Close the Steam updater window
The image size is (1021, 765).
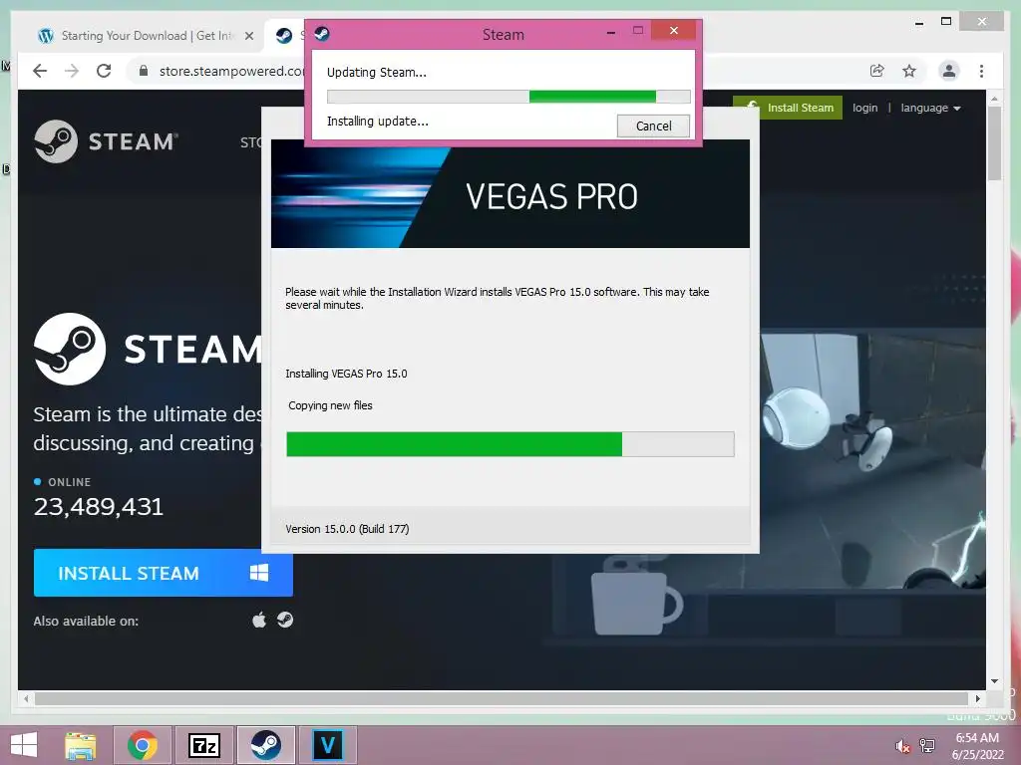coord(673,30)
